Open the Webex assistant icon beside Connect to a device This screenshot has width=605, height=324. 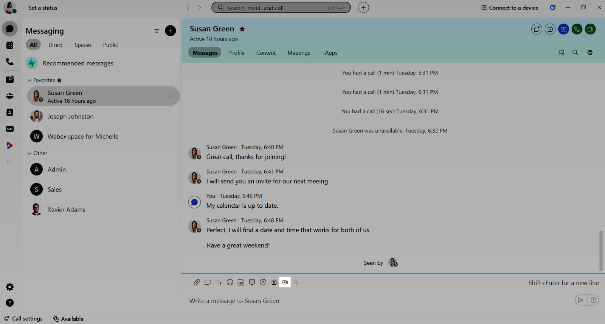click(552, 8)
